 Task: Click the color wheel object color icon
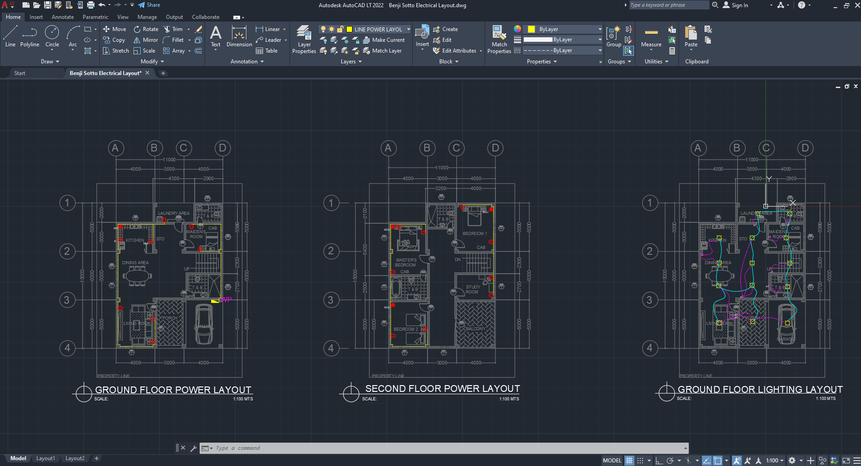[x=517, y=29]
